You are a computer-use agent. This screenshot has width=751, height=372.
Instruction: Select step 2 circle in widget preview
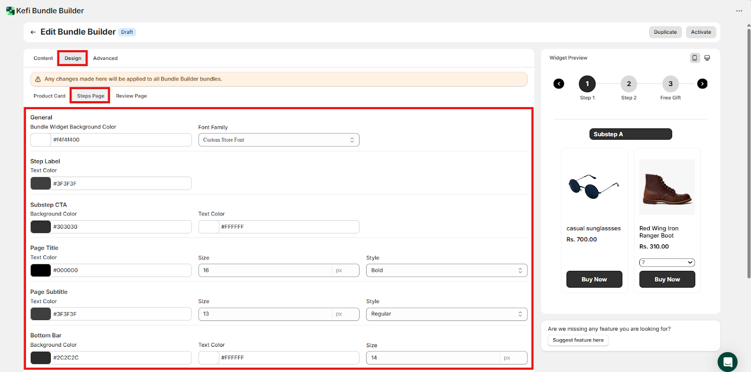pyautogui.click(x=628, y=84)
